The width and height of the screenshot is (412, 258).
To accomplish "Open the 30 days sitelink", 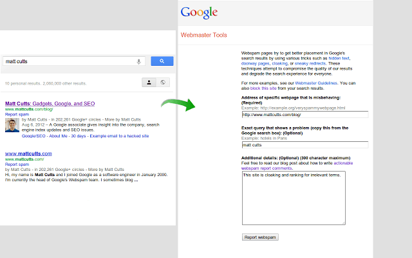I will coord(79,136).
